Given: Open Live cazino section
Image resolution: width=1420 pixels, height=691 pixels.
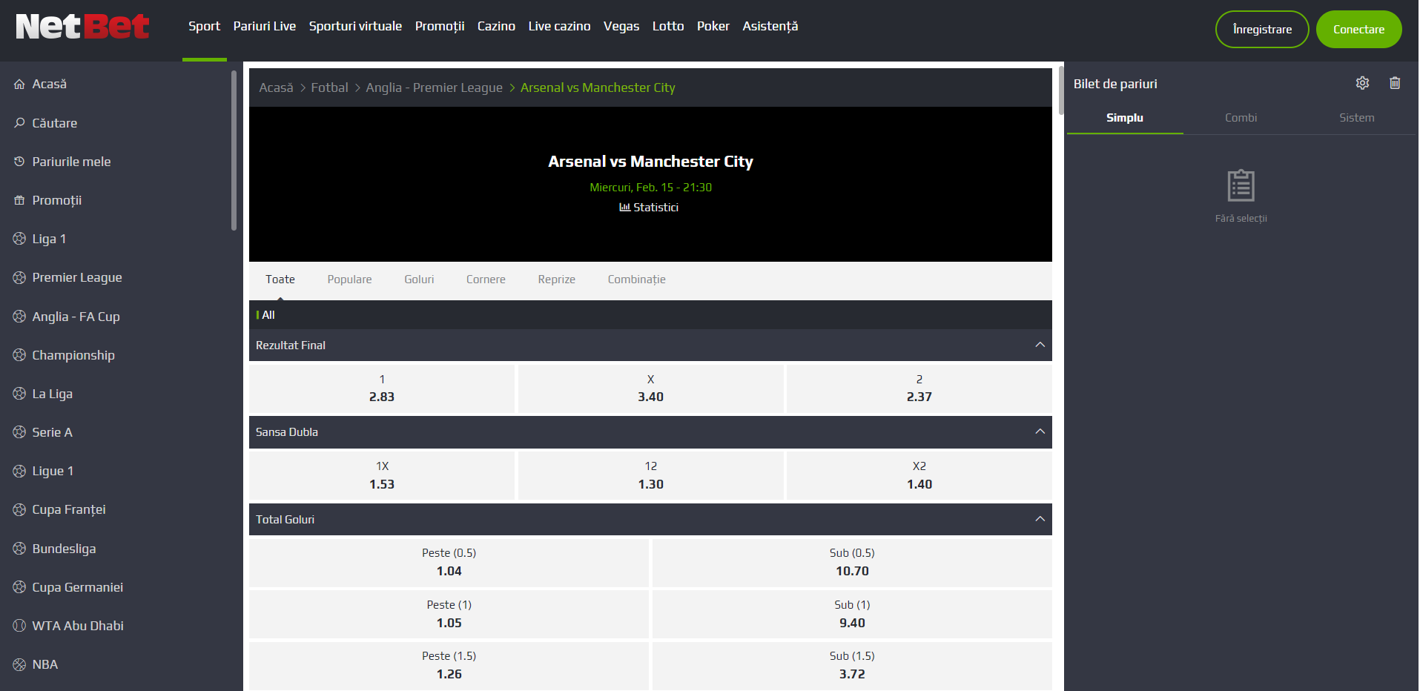Looking at the screenshot, I should point(559,27).
